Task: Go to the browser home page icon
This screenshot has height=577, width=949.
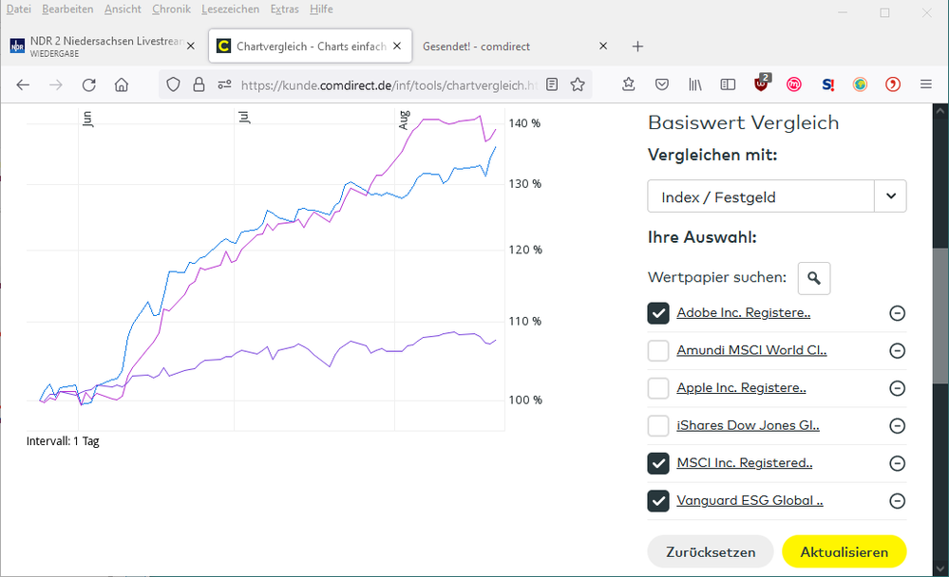Action: (122, 84)
